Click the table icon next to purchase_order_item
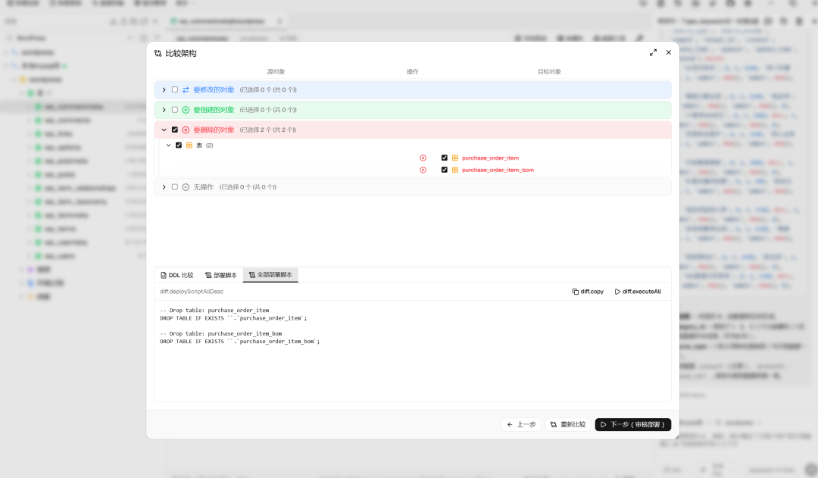The image size is (818, 478). pos(455,158)
